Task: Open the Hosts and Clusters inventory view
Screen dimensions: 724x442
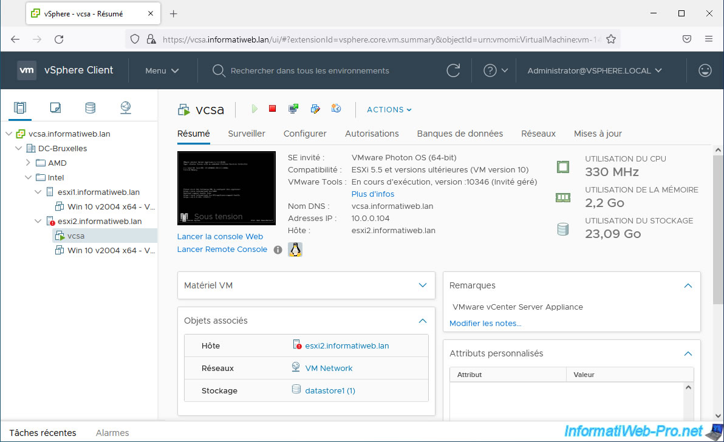Action: pyautogui.click(x=20, y=108)
